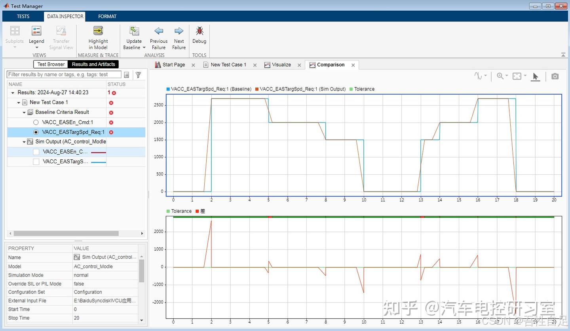Click the fit-to-view icon on plot toolbar
This screenshot has width=570, height=331.
click(x=516, y=76)
